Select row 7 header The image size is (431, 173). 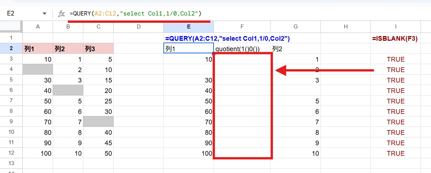pyautogui.click(x=11, y=101)
